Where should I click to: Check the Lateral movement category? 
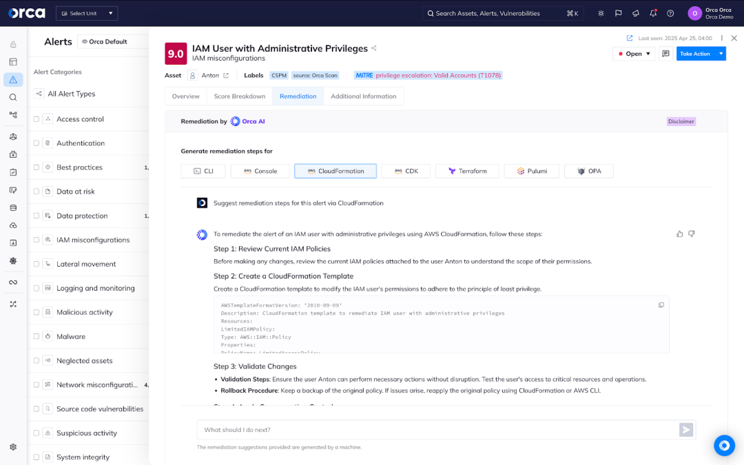pos(36,265)
